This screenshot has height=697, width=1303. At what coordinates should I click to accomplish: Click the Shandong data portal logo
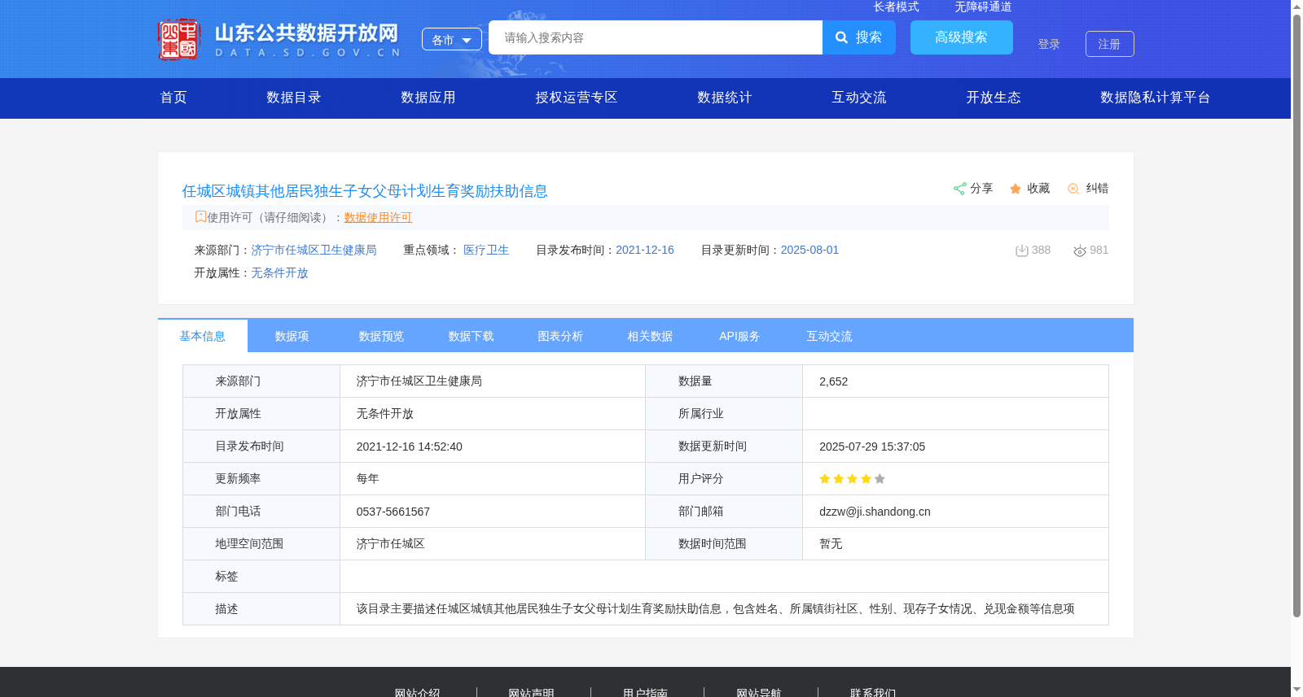(x=279, y=39)
